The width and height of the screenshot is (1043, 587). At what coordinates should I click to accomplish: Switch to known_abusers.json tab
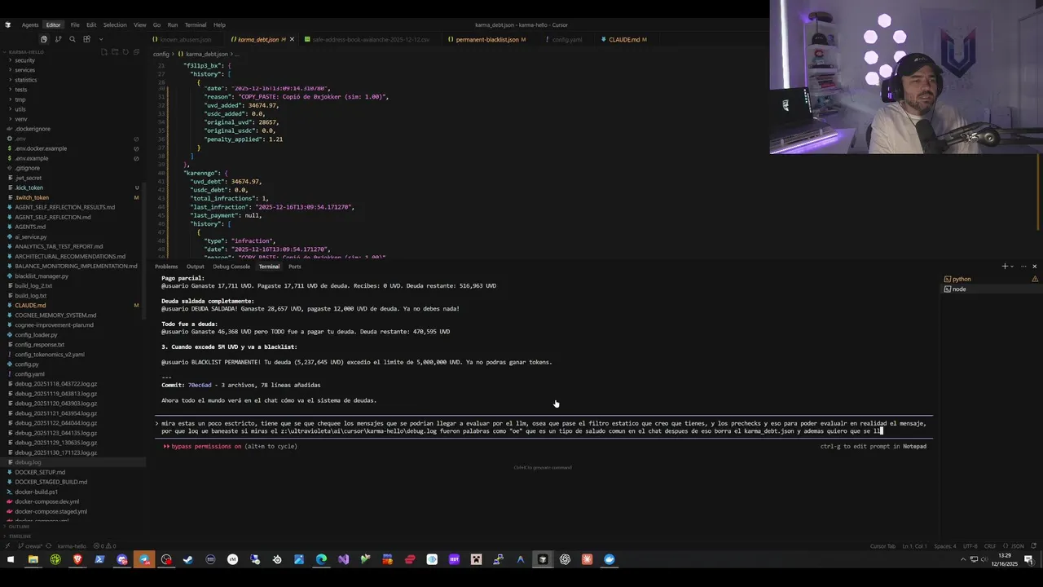coord(185,39)
